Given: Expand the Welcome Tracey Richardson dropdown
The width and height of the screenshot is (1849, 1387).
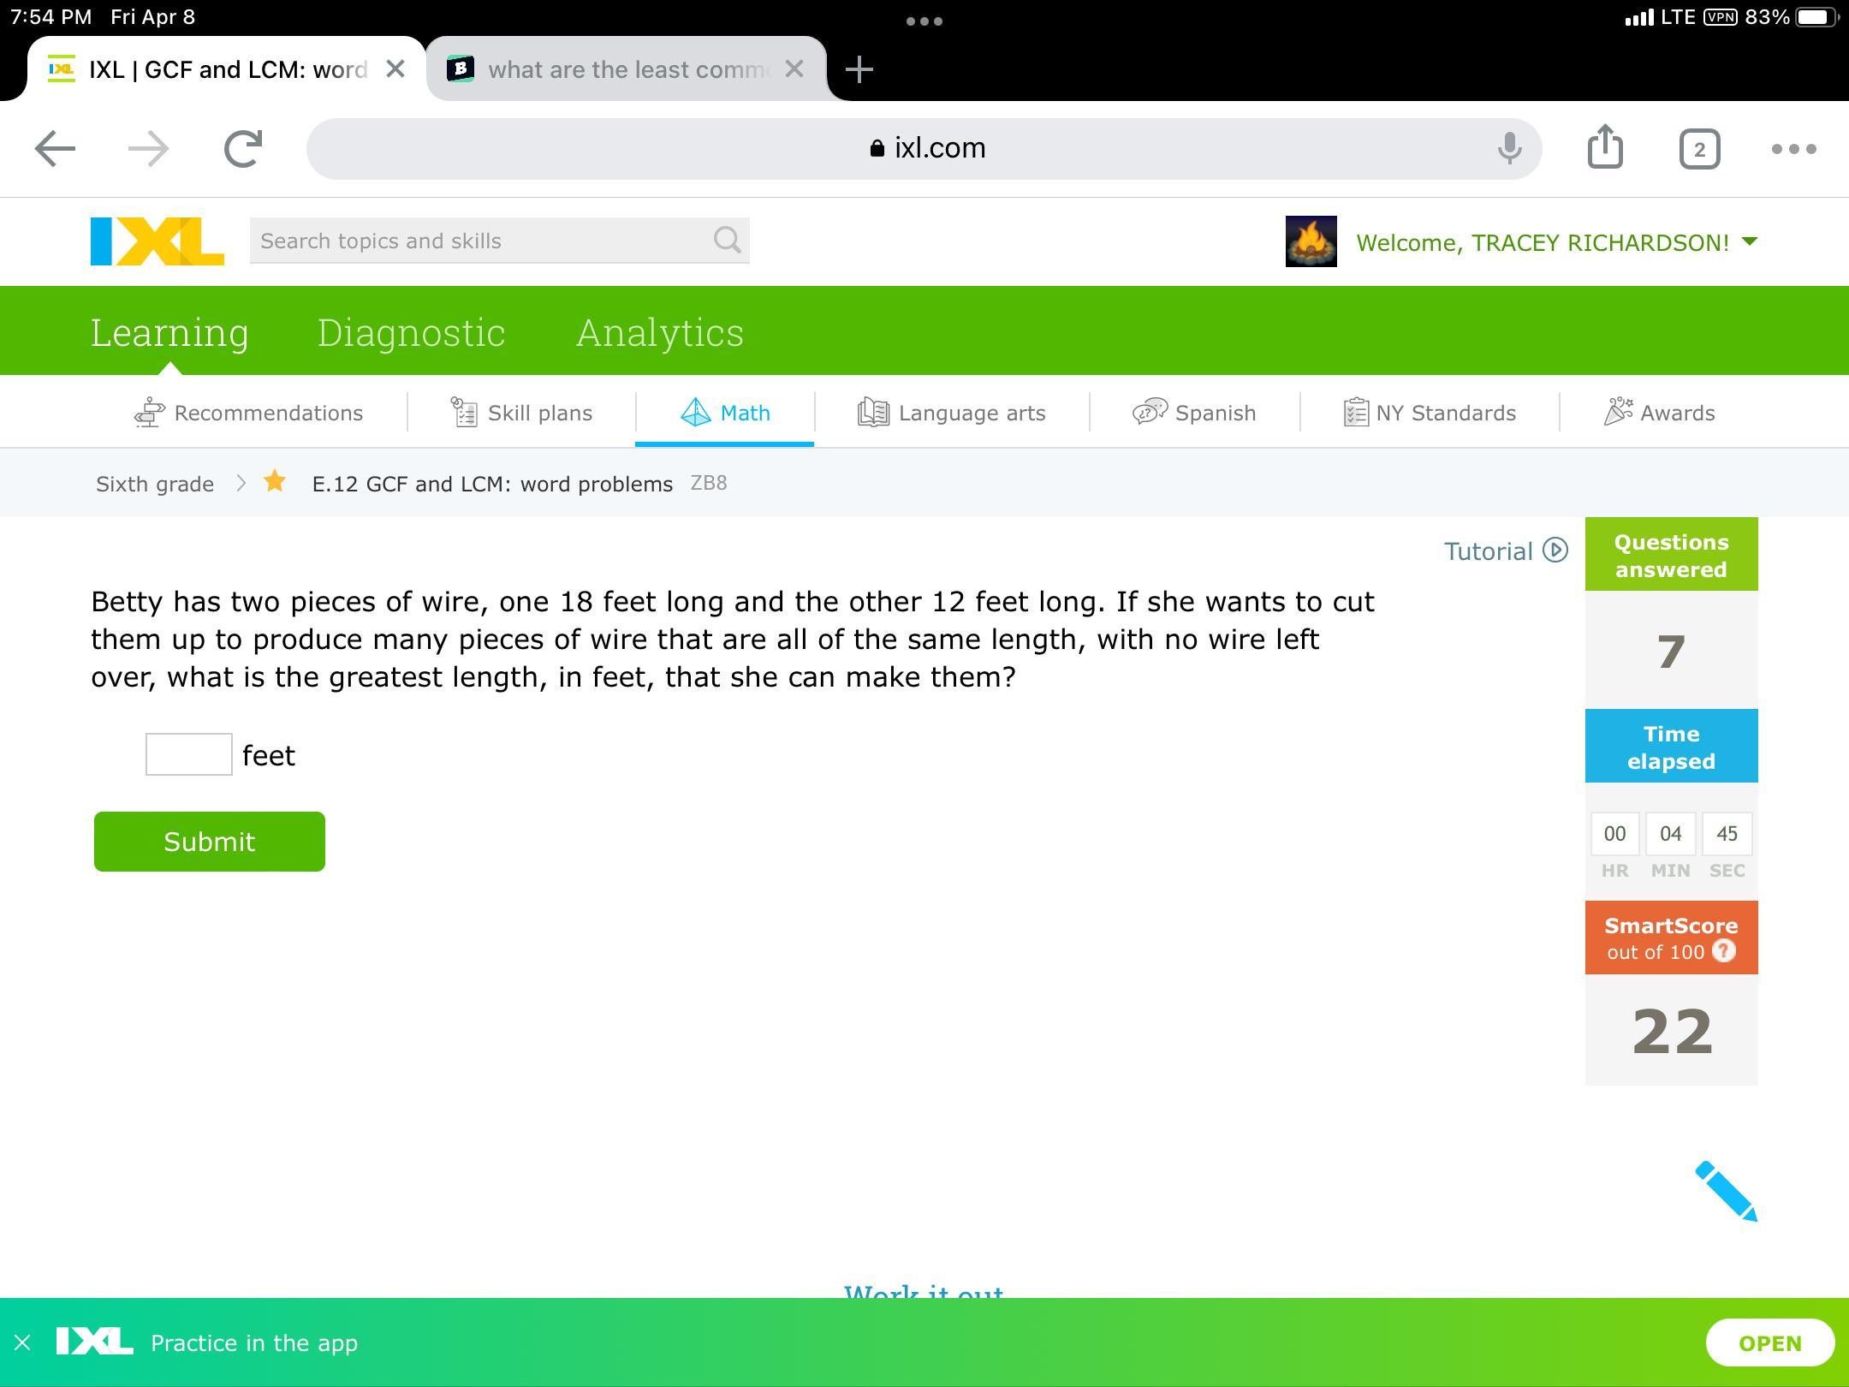Looking at the screenshot, I should tap(1750, 242).
